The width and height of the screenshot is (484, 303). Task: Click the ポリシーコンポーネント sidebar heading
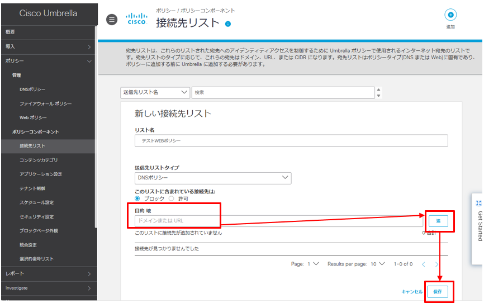click(x=36, y=132)
